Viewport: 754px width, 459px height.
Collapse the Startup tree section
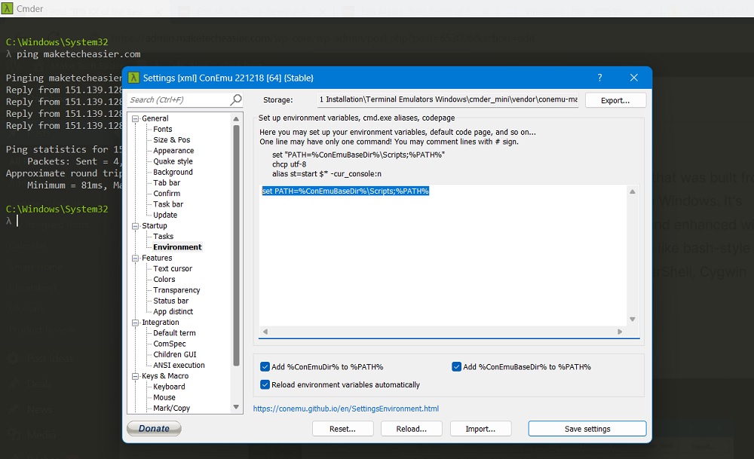click(x=134, y=225)
